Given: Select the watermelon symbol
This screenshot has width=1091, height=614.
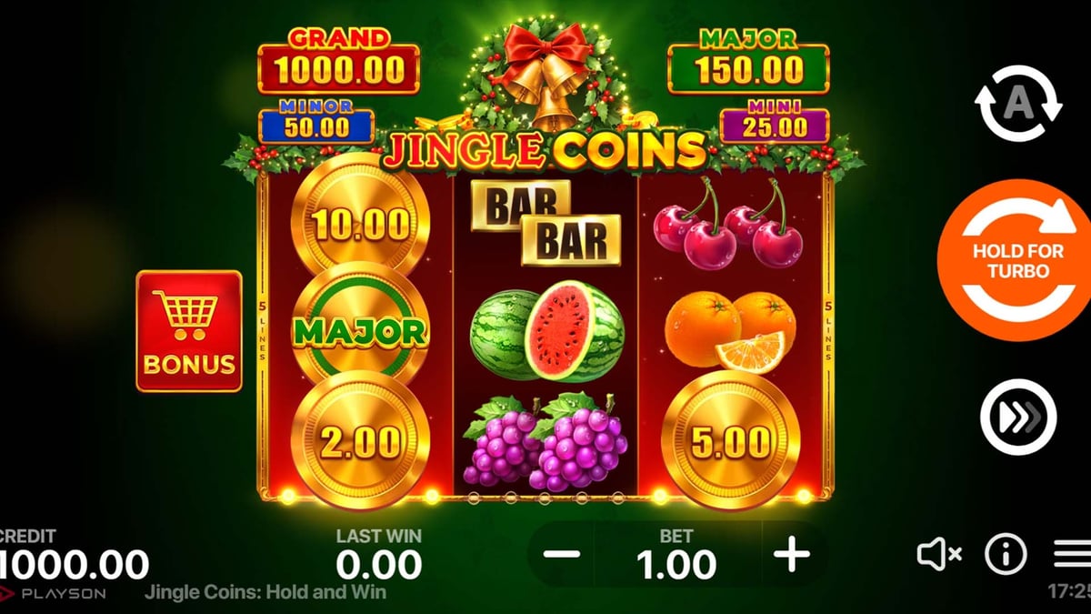Looking at the screenshot, I should point(546,330).
